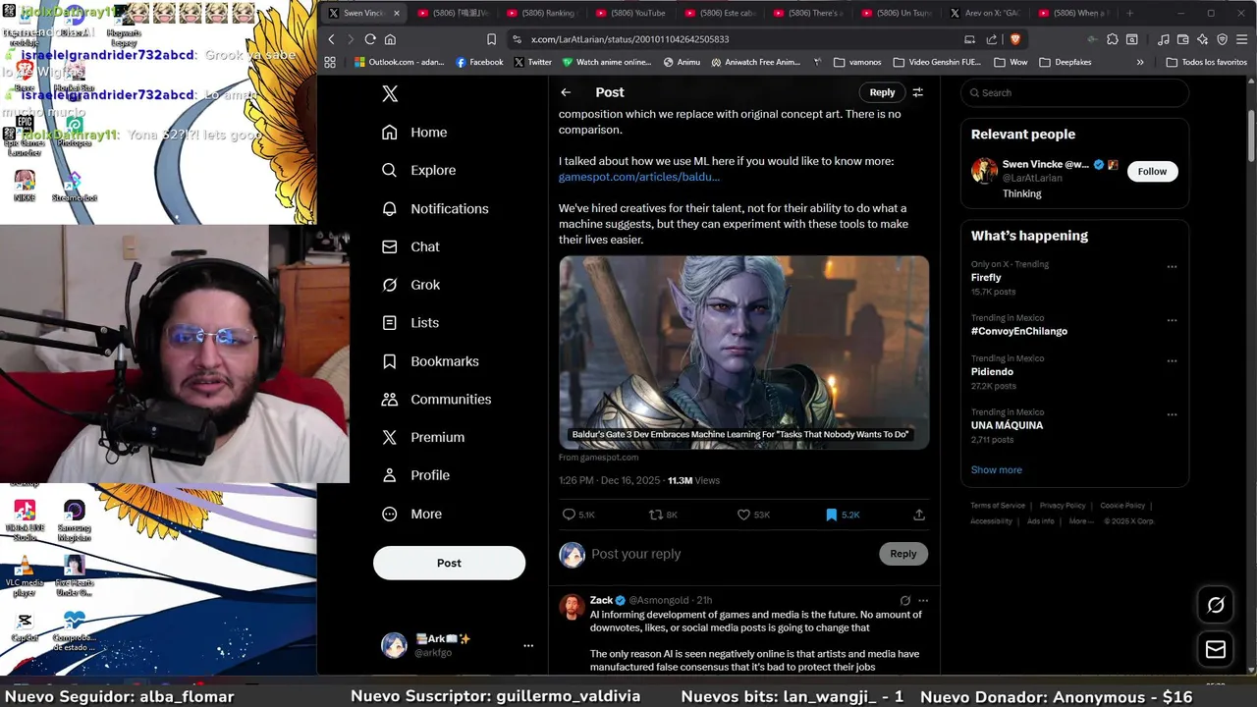Viewport: 1257px width, 707px height.
Task: Open the floating Messages envelope button
Action: point(1216,649)
